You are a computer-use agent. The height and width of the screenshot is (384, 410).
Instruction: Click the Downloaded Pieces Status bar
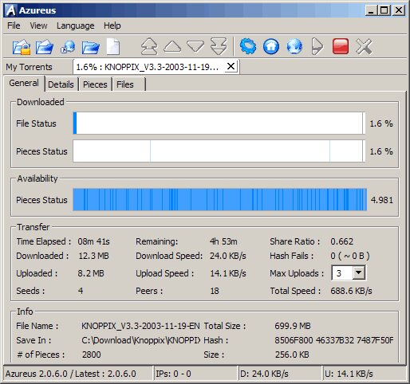pyautogui.click(x=219, y=151)
